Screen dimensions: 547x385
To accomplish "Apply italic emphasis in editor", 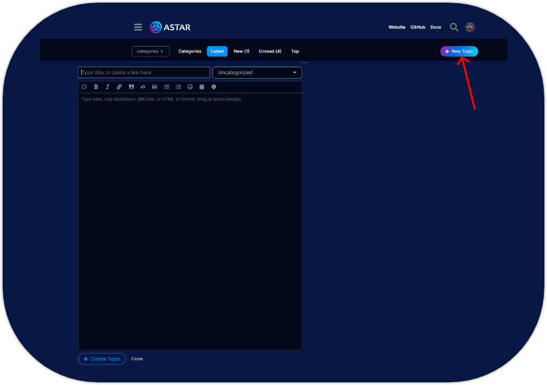I will (107, 87).
